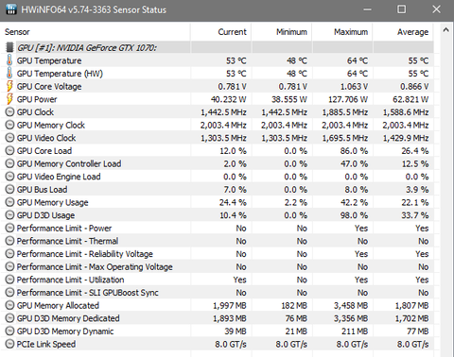Viewport: 454px width, 357px height.
Task: Select the GPU D3D Memory Dedicated row
Action: coord(218,318)
